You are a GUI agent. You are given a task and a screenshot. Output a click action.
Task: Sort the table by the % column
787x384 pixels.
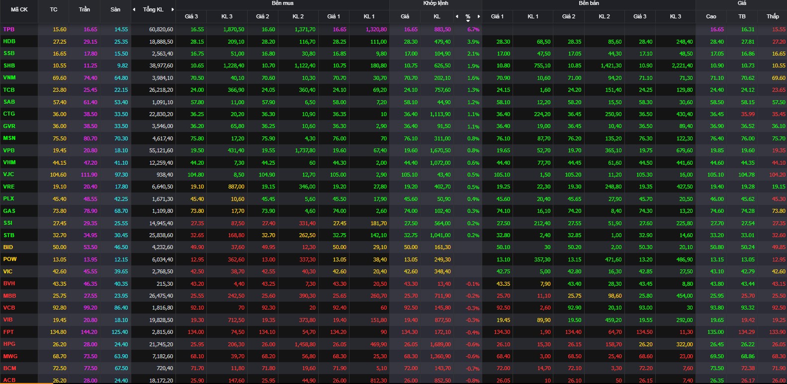click(468, 17)
